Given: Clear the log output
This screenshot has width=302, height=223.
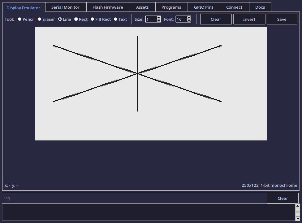Looking at the screenshot, I should point(283,198).
